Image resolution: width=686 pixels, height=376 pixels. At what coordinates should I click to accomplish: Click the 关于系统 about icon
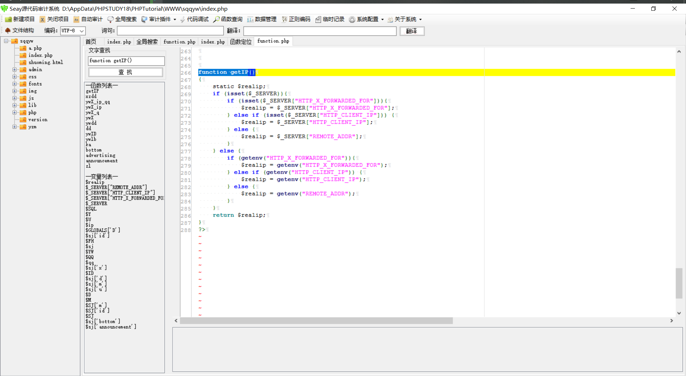click(x=390, y=19)
